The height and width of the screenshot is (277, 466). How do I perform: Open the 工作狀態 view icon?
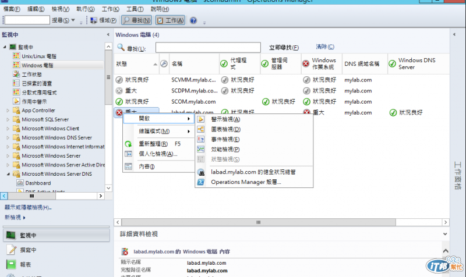click(x=16, y=74)
